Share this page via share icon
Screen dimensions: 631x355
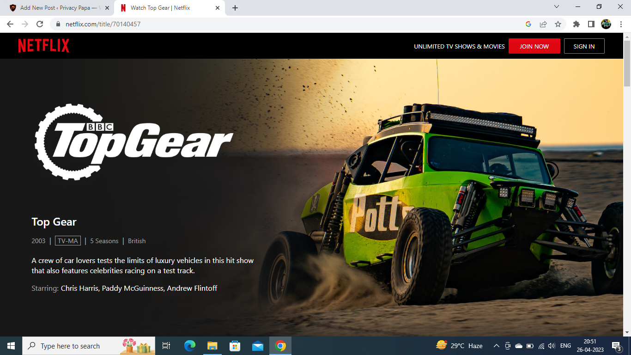tap(543, 24)
